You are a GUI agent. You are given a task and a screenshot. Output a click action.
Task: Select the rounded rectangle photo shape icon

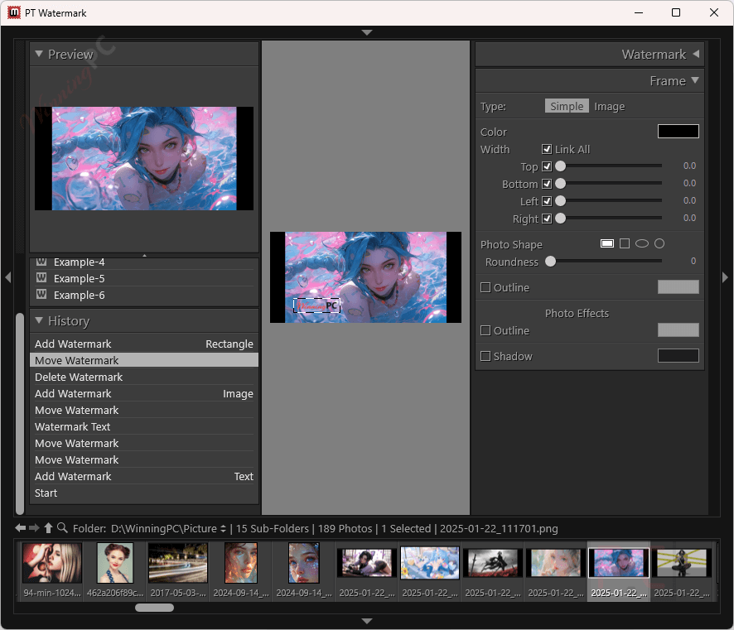[x=607, y=243]
